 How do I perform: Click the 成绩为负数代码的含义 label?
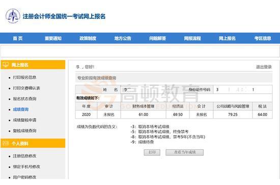(x=97, y=127)
